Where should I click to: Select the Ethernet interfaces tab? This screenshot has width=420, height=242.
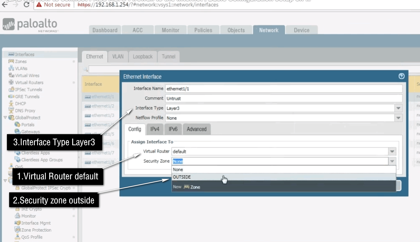(95, 57)
